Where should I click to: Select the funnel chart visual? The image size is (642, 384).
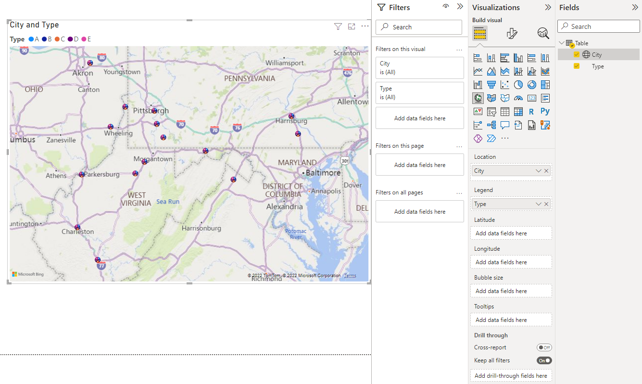click(x=491, y=85)
